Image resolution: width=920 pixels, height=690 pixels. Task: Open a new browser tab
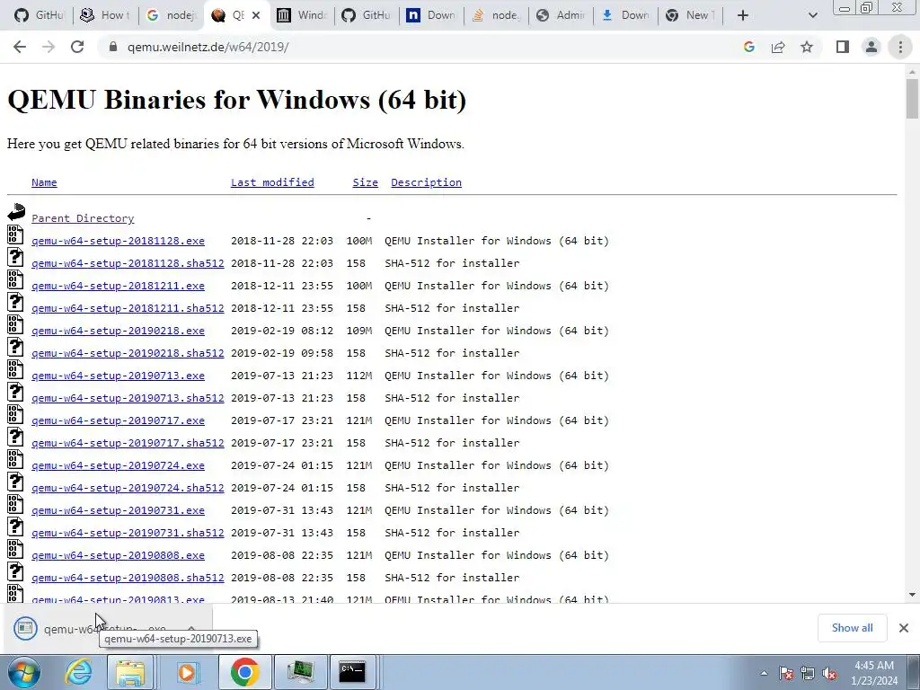(743, 15)
